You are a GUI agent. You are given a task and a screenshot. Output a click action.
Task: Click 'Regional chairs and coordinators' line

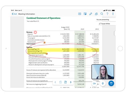click(x=38, y=63)
